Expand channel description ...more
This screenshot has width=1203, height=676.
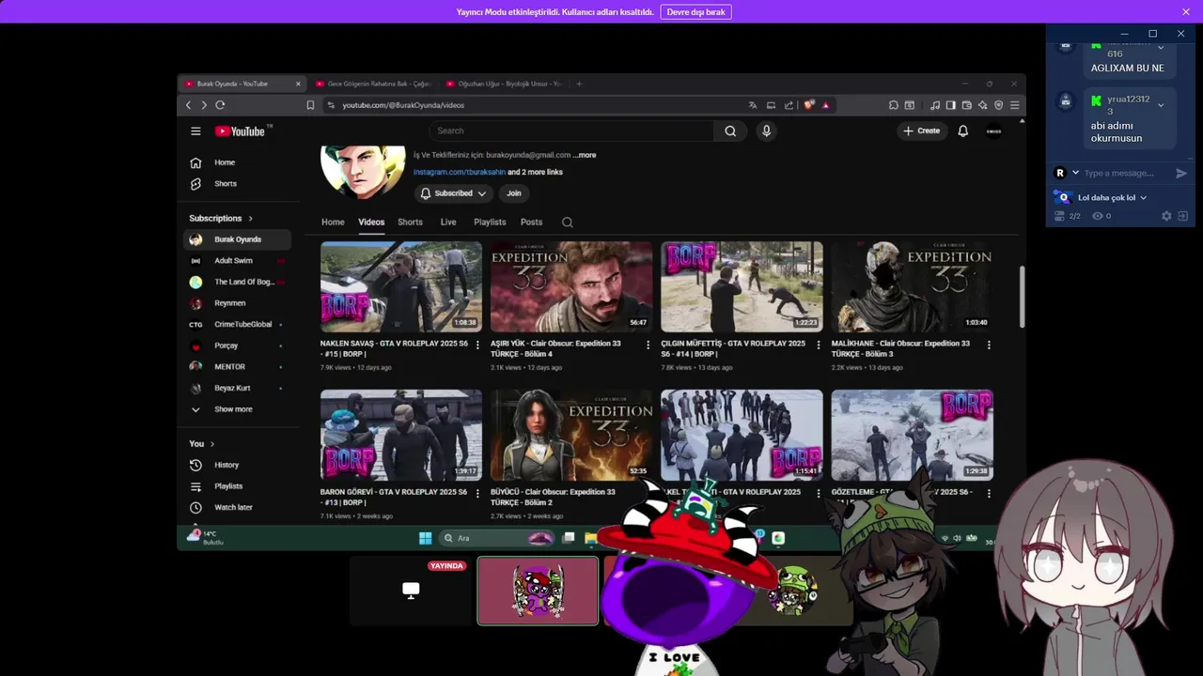pos(585,155)
